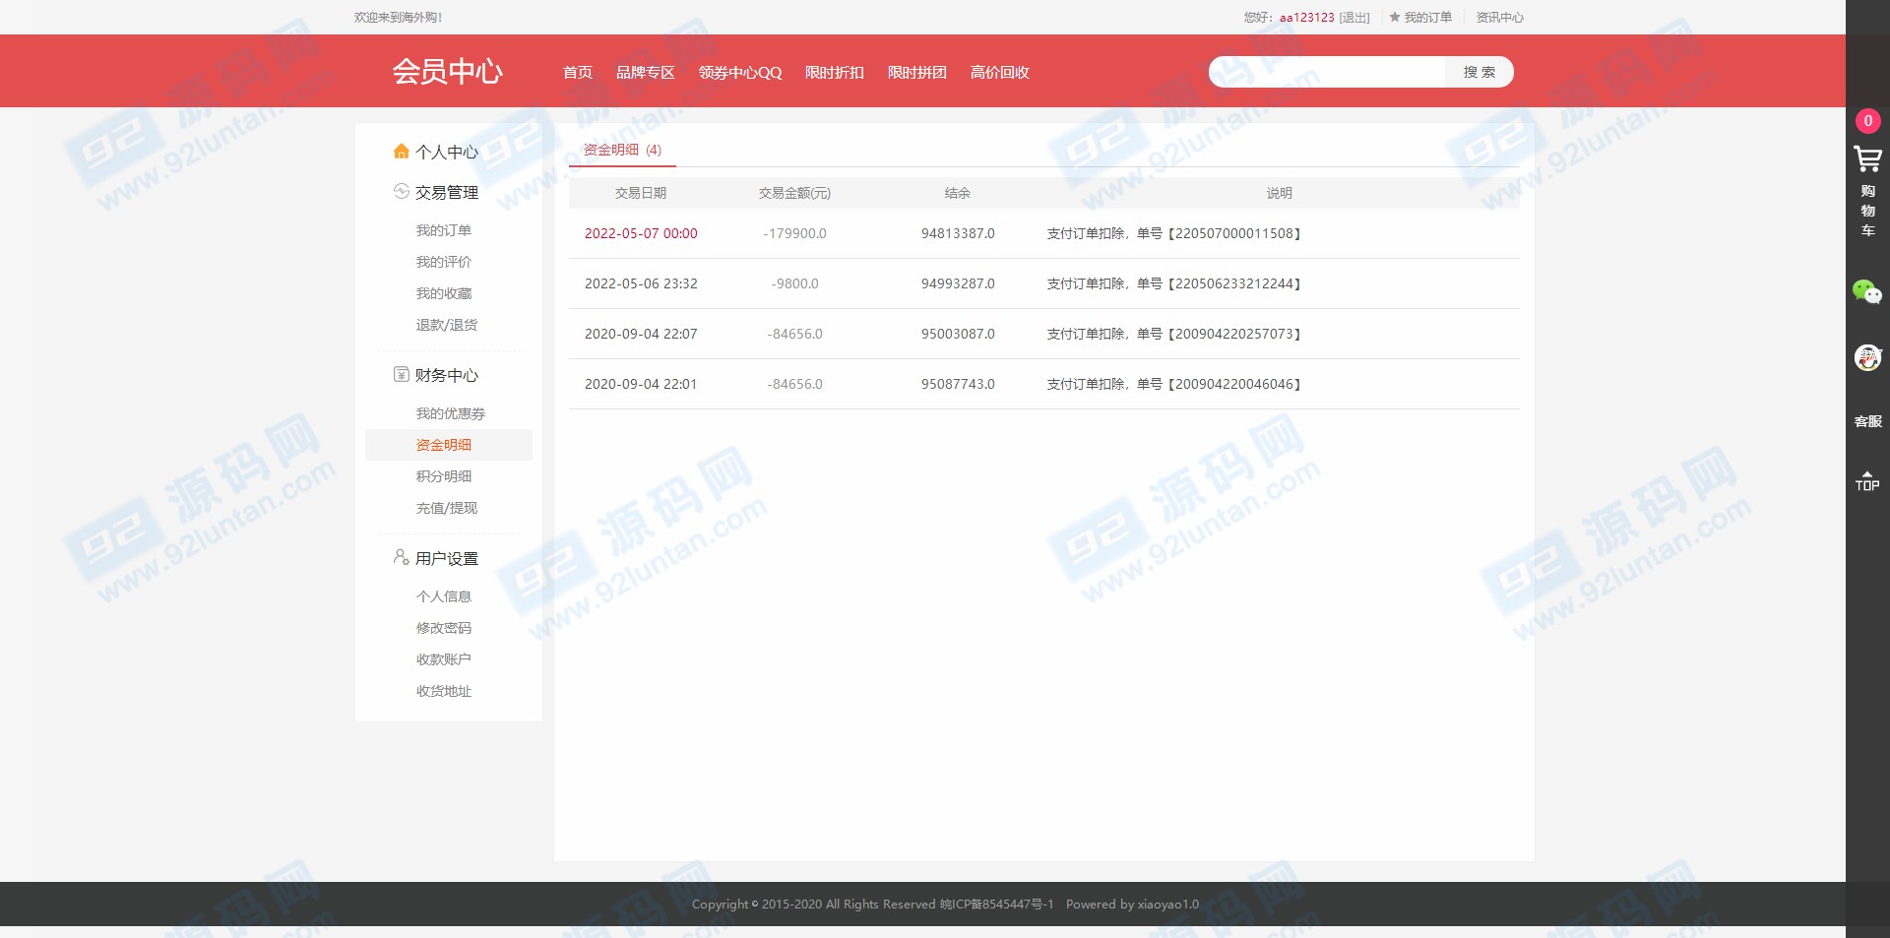1890x938 pixels.
Task: Click the 用户设置 section heading
Action: click(x=447, y=558)
